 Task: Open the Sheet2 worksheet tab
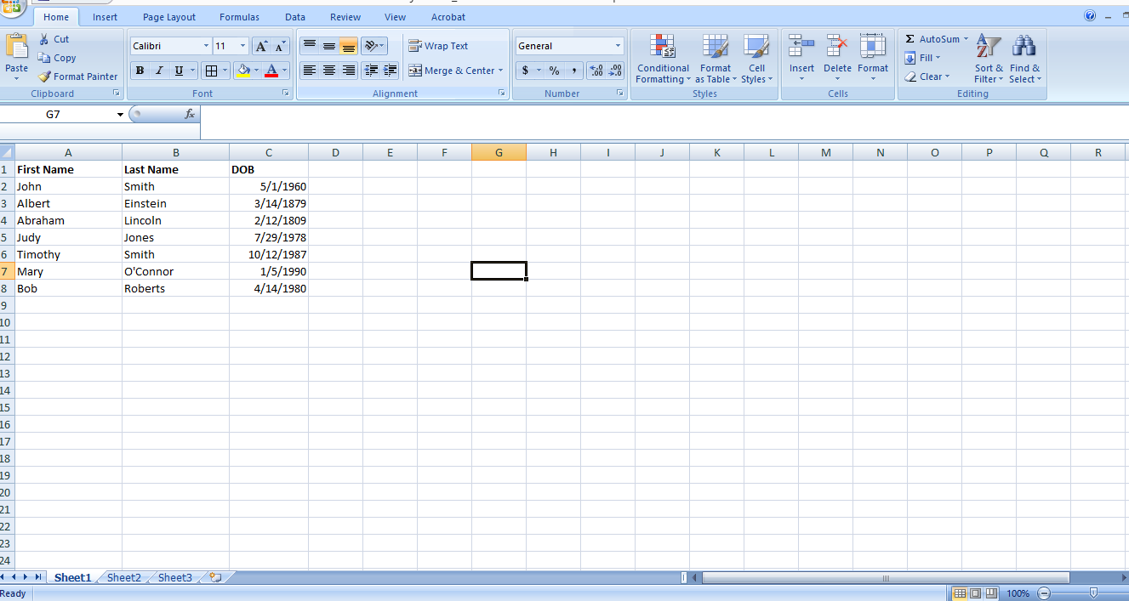tap(123, 577)
